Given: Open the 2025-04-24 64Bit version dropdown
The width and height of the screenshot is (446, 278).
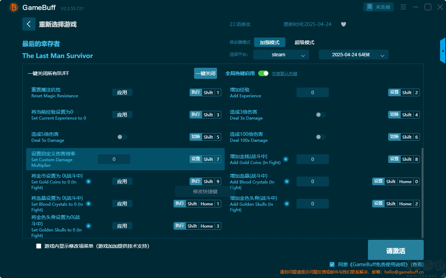Looking at the screenshot, I should pos(354,55).
